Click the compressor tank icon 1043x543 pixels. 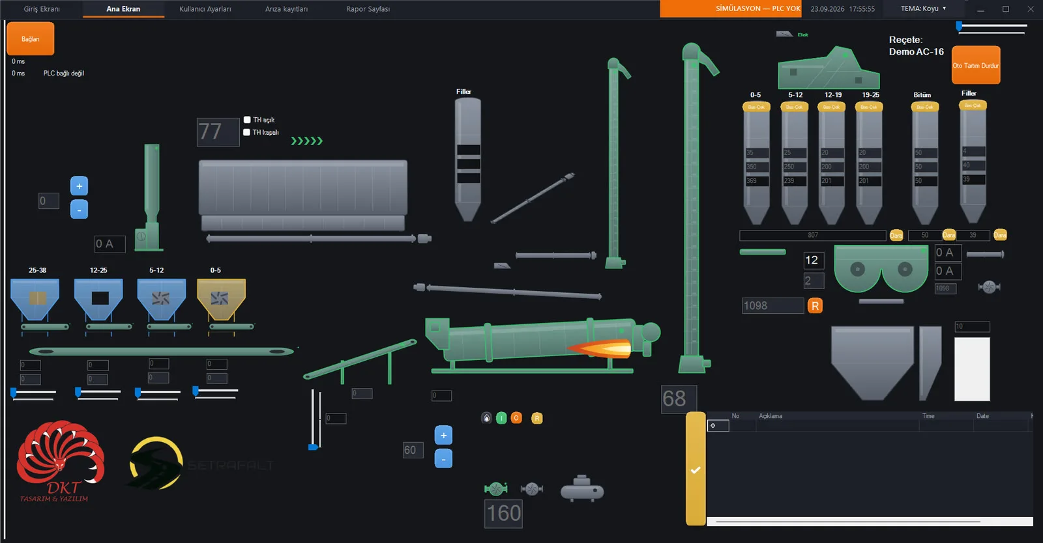tap(582, 488)
